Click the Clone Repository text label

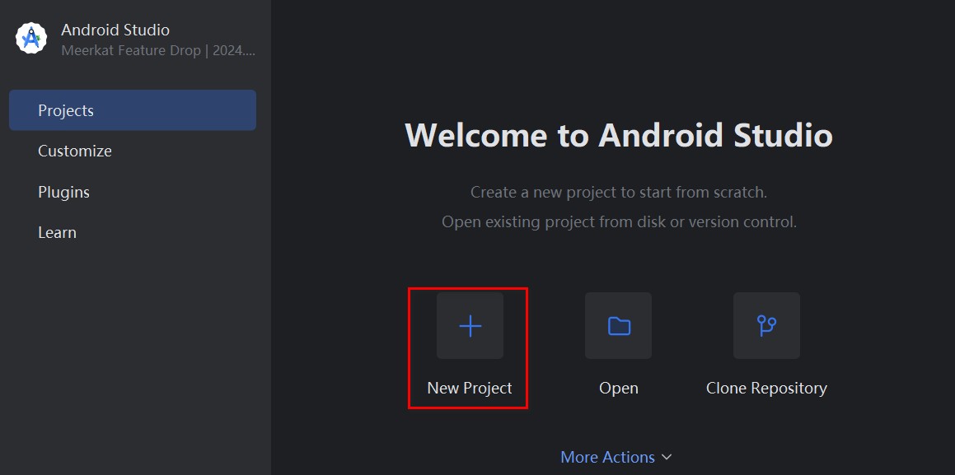pyautogui.click(x=766, y=388)
